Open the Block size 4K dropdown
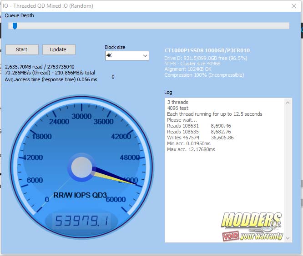303x256 pixels. click(x=126, y=55)
